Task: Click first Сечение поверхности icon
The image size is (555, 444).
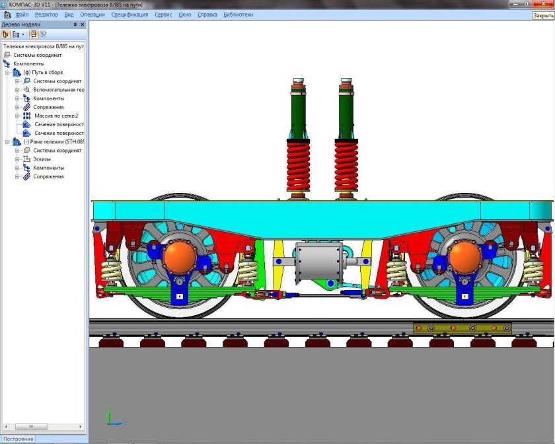Action: click(x=26, y=124)
